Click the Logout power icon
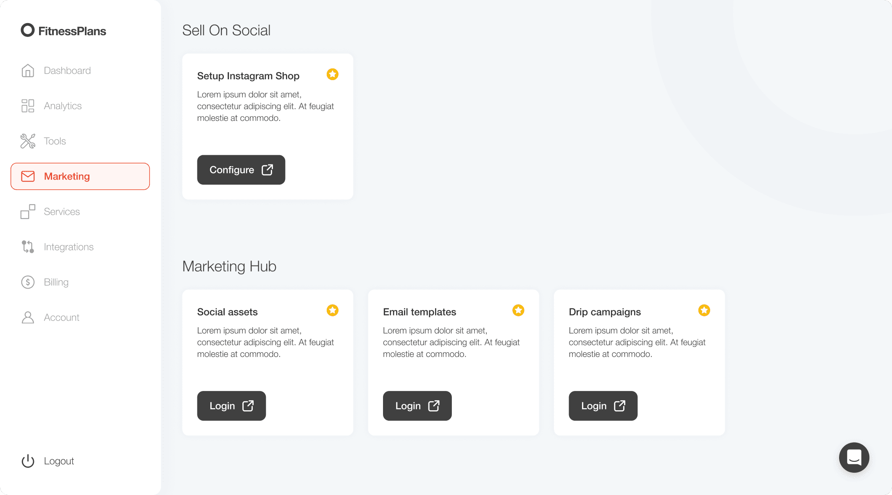 coord(28,461)
